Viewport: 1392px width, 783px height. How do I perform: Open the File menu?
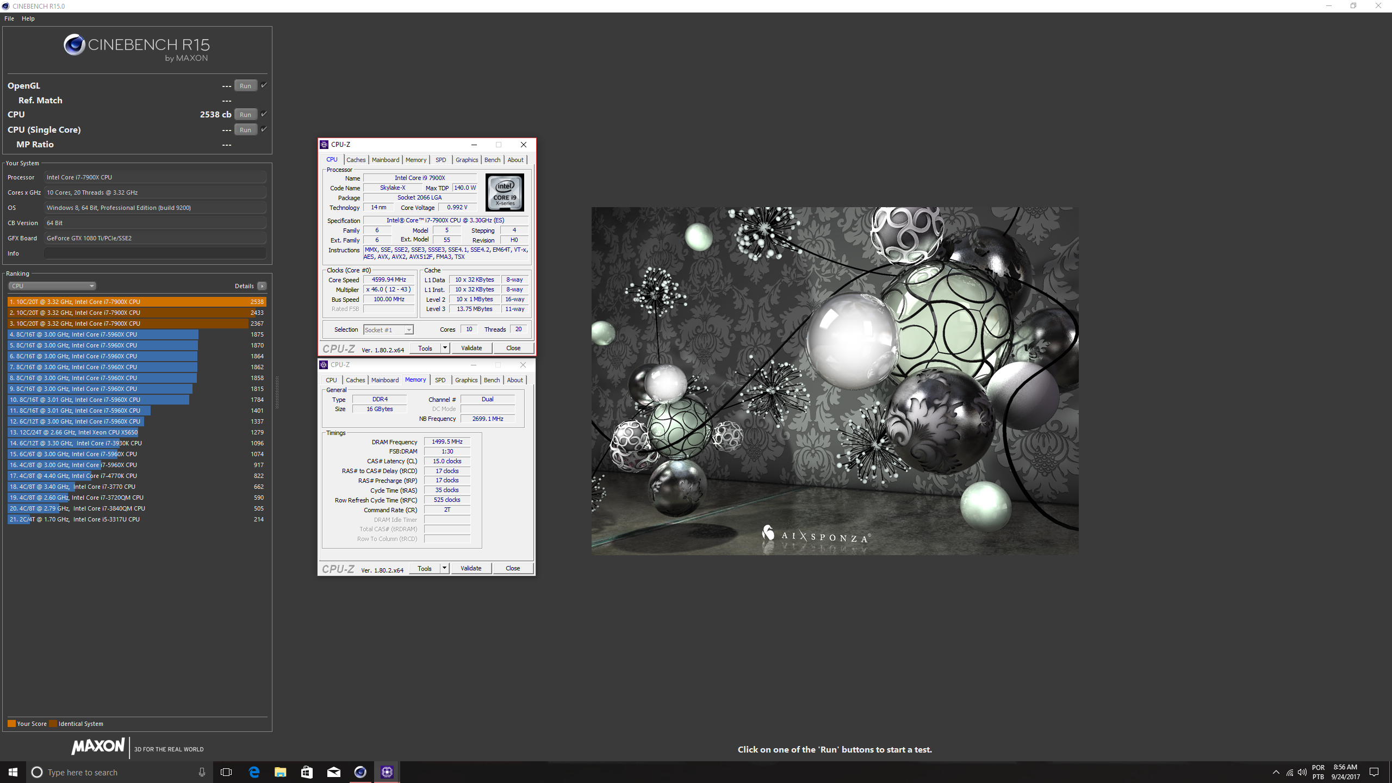pos(9,18)
